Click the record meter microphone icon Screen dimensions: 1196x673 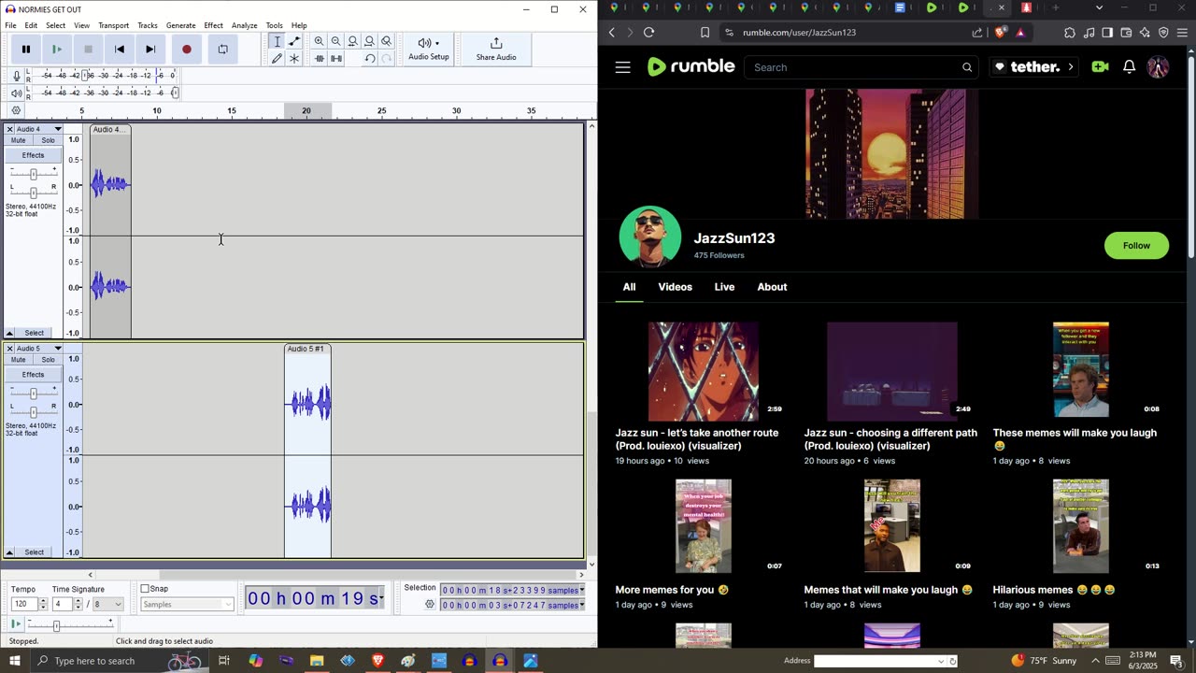(16, 76)
